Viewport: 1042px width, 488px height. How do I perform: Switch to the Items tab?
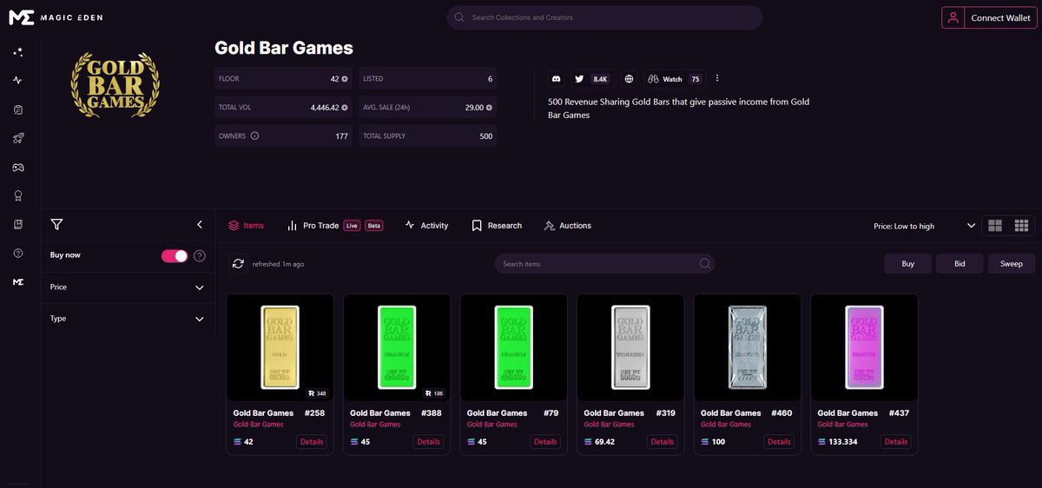246,226
